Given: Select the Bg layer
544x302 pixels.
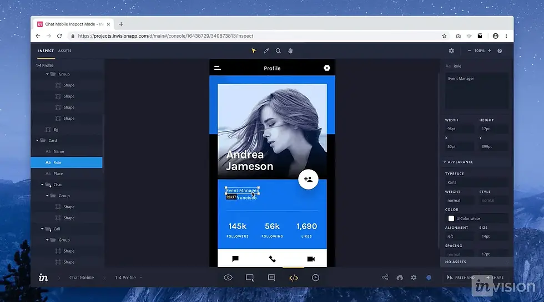Looking at the screenshot, I should tap(67, 130).
